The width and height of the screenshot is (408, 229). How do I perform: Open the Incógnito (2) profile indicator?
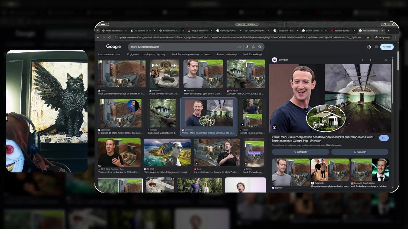coord(382,37)
